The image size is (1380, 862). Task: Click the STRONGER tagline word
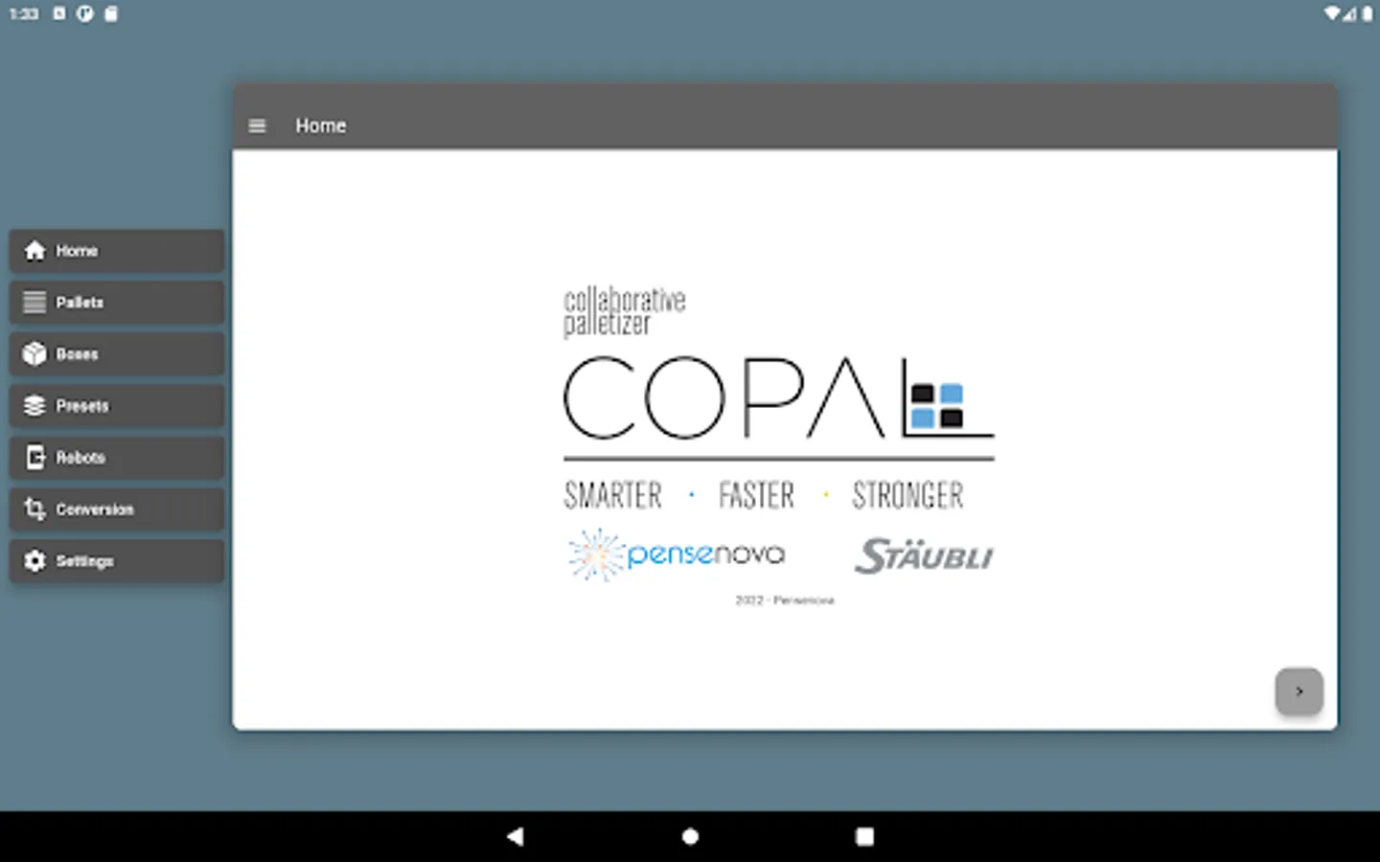click(x=908, y=495)
